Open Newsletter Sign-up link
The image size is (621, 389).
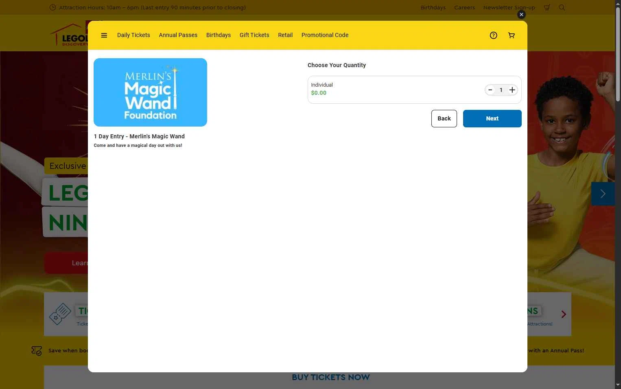[x=509, y=7]
